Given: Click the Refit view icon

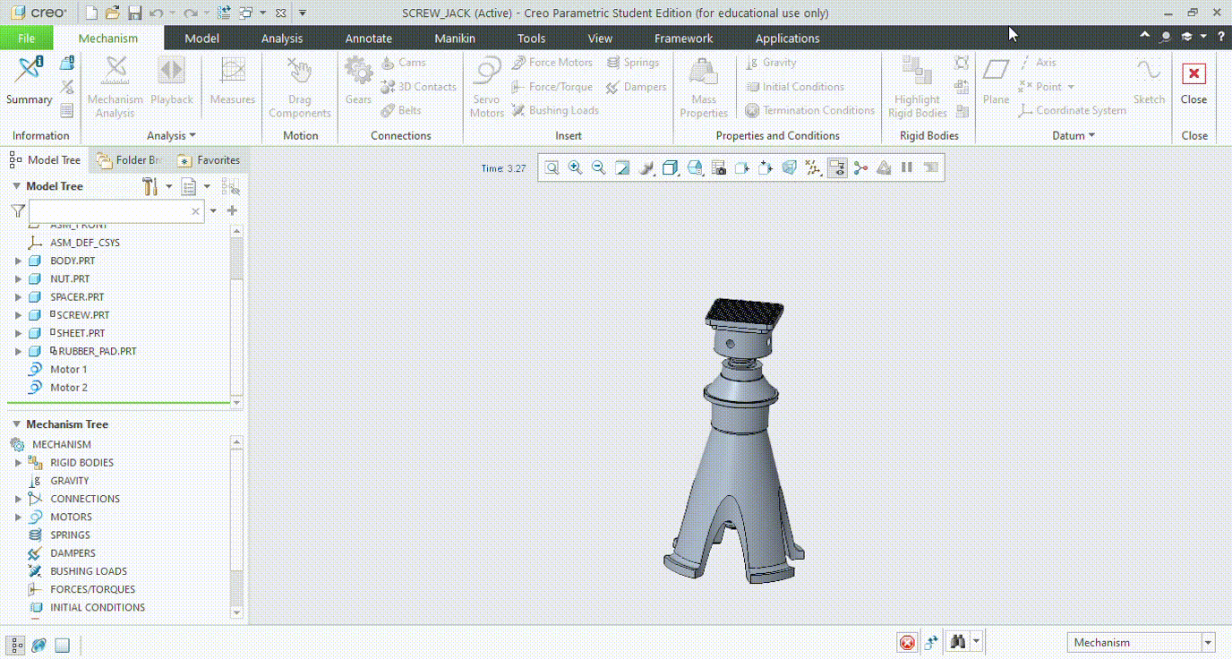Looking at the screenshot, I should [x=552, y=167].
